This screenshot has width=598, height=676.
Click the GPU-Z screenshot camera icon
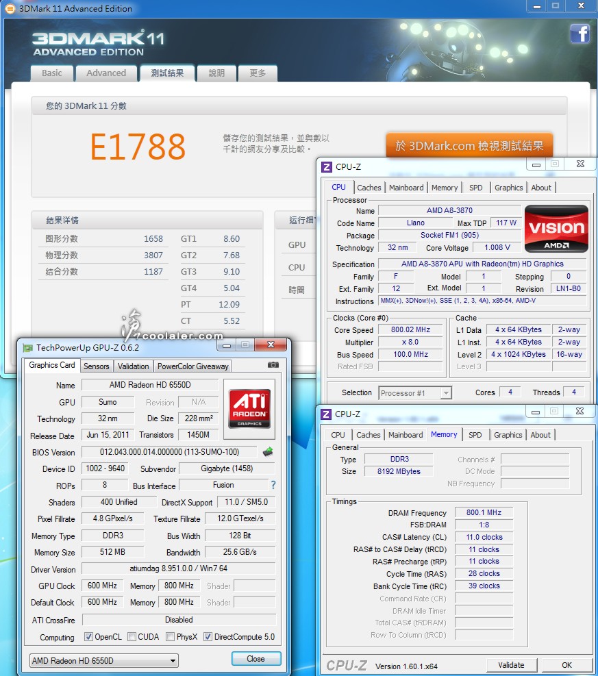coord(273,365)
